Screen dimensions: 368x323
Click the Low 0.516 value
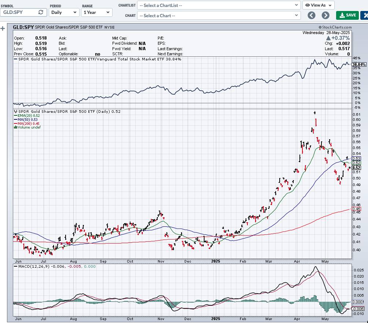click(41, 49)
